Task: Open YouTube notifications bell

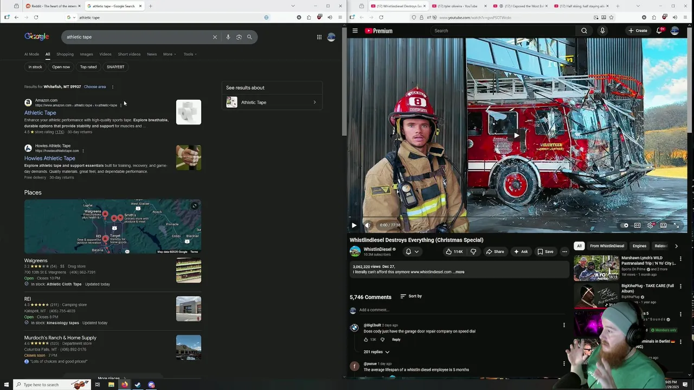Action: pyautogui.click(x=659, y=31)
